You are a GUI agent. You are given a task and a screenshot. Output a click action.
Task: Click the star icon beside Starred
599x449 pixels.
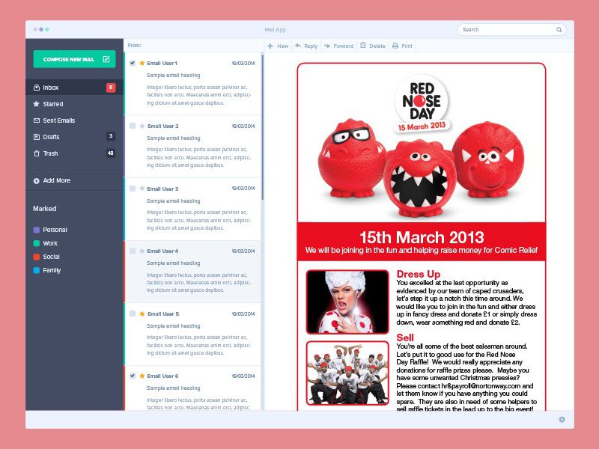pyautogui.click(x=37, y=104)
